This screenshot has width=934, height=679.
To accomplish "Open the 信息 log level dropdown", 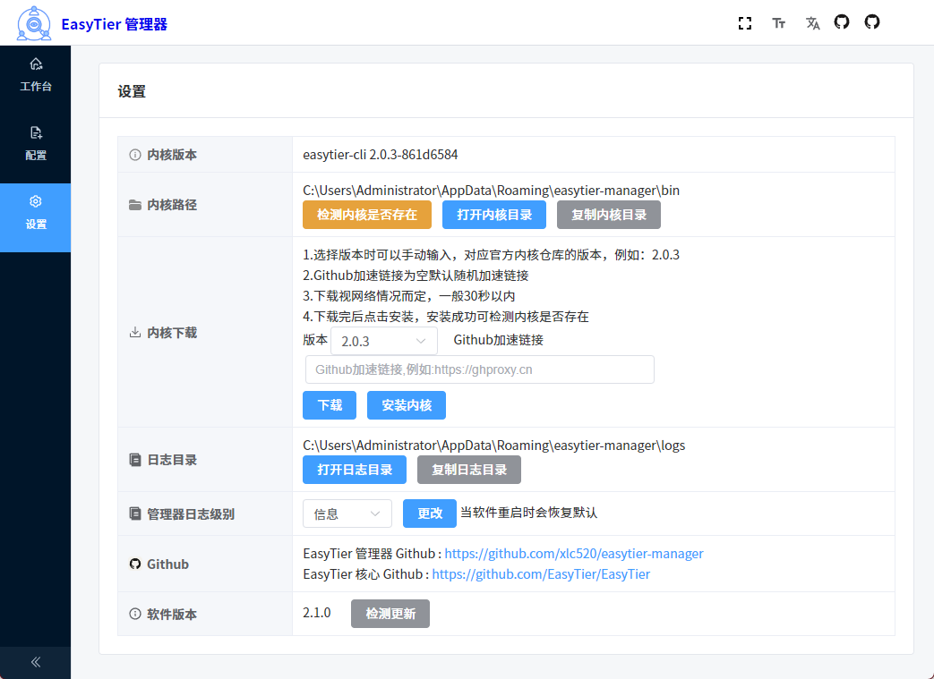I will tap(347, 513).
